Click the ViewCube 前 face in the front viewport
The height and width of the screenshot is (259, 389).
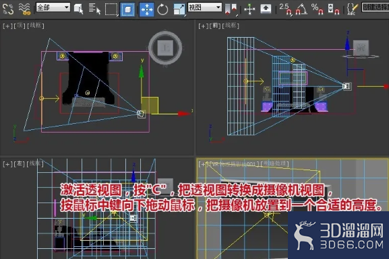(361, 48)
